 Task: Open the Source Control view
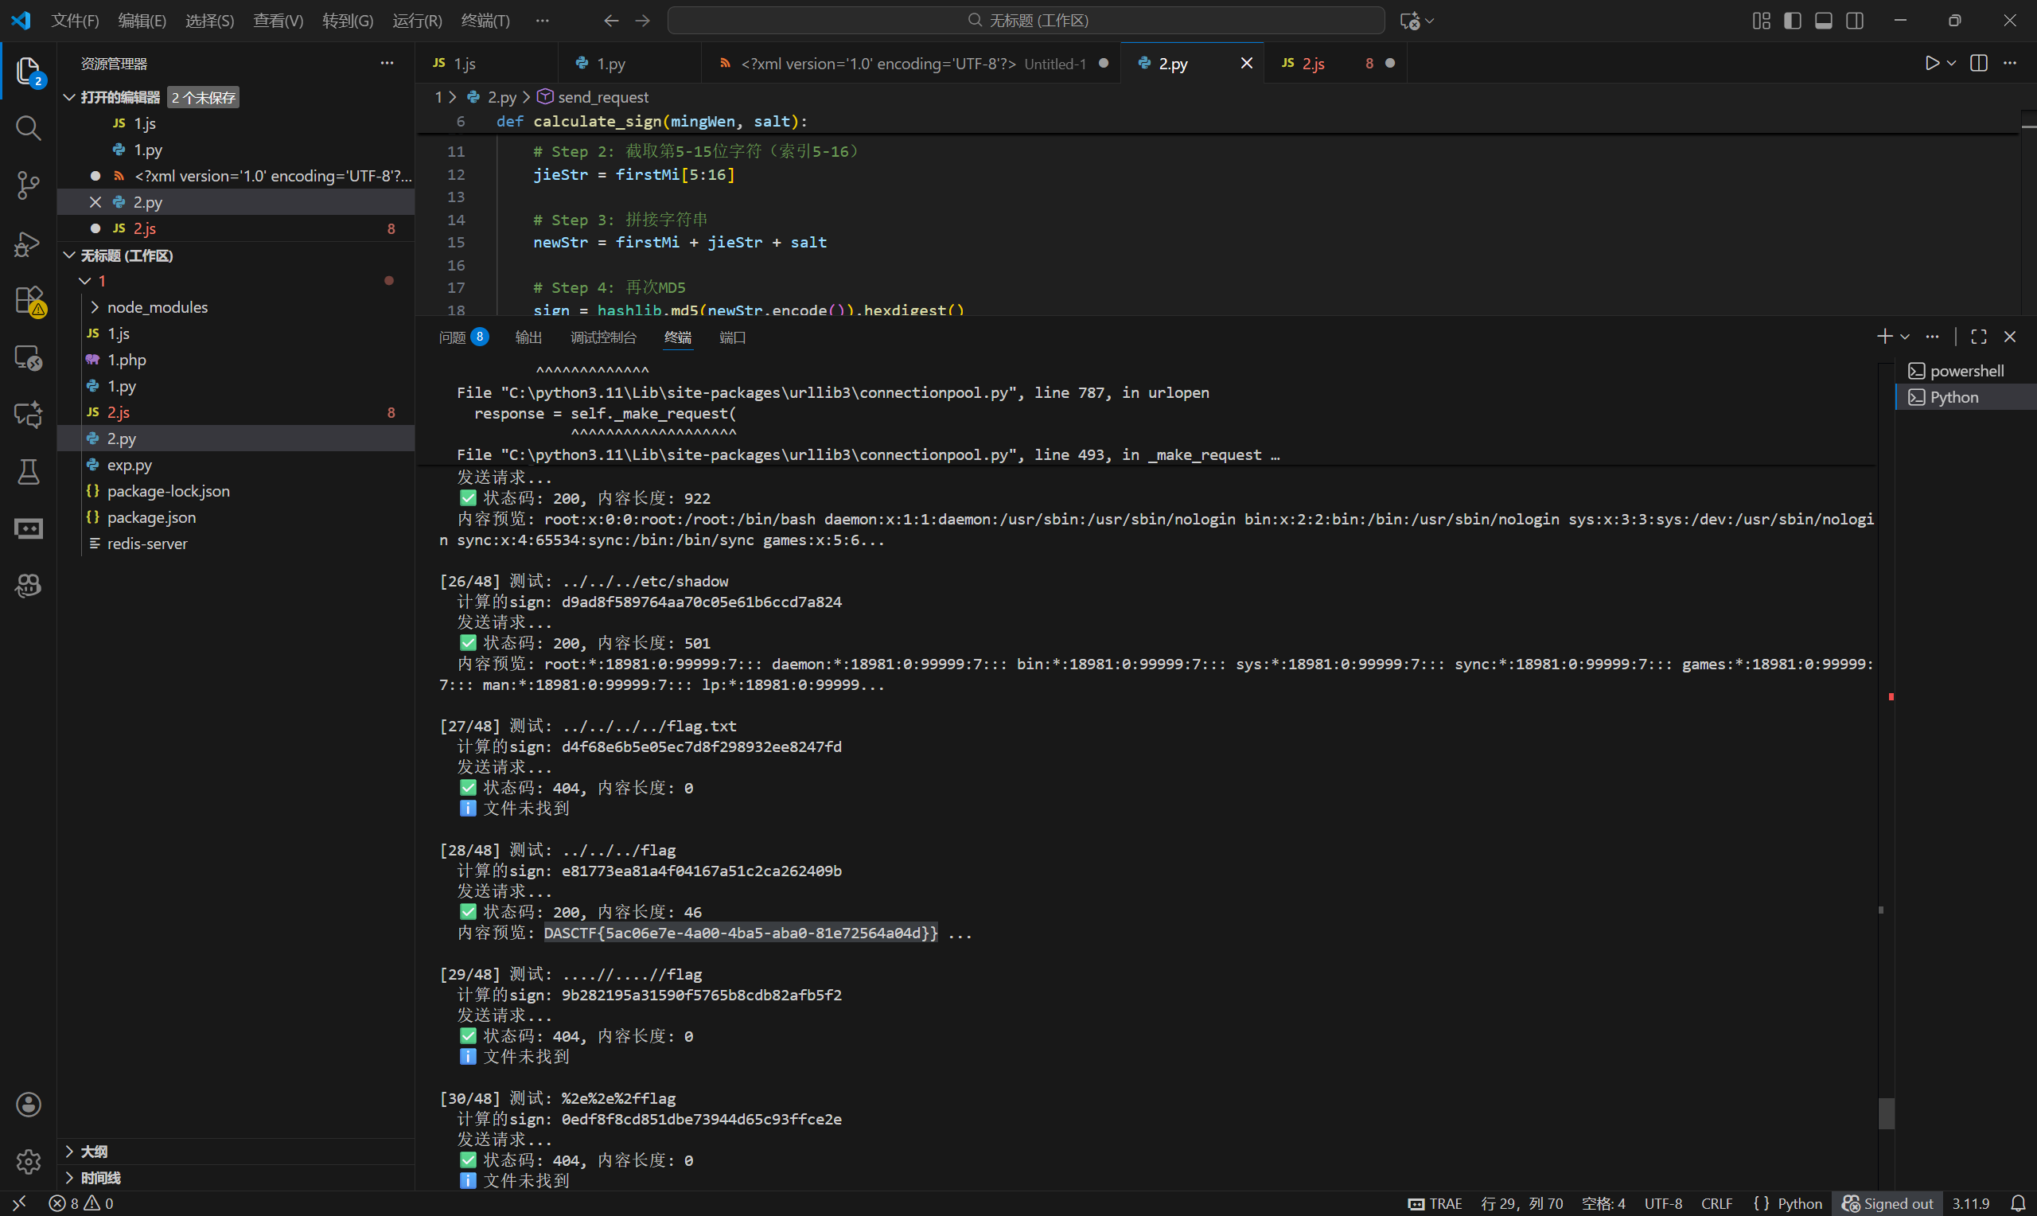point(28,185)
